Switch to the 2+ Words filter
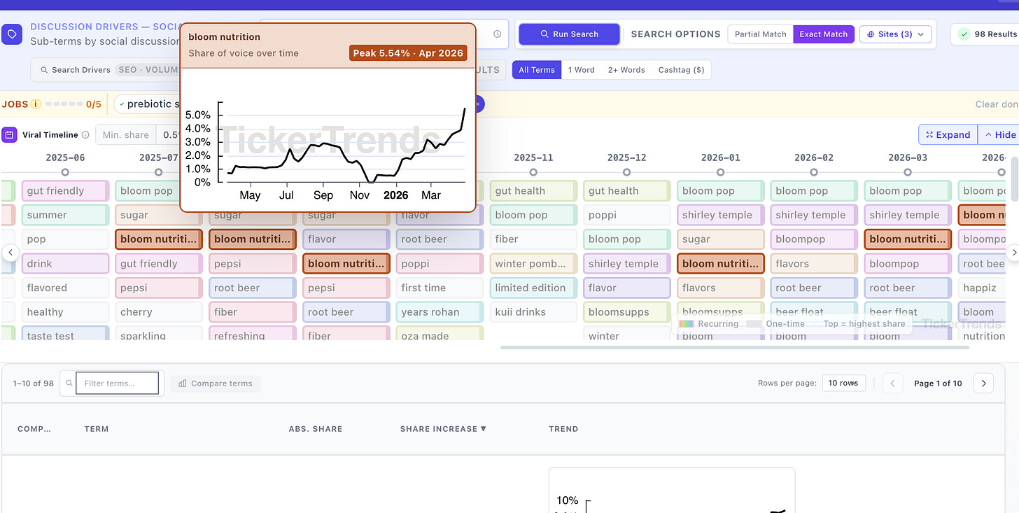This screenshot has height=513, width=1019. (626, 70)
